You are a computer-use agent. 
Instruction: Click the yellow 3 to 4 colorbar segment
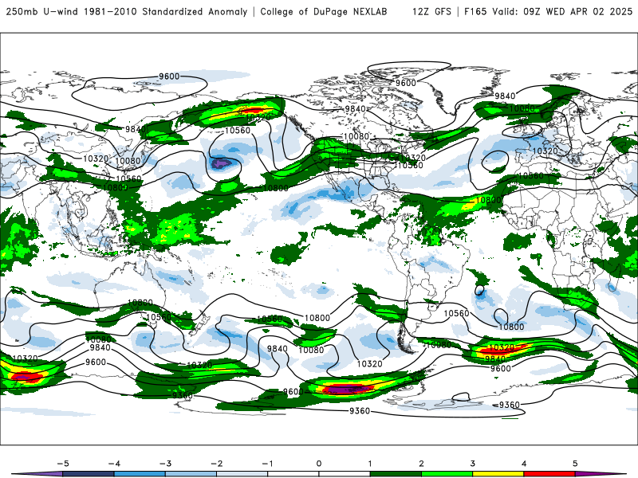click(x=498, y=474)
